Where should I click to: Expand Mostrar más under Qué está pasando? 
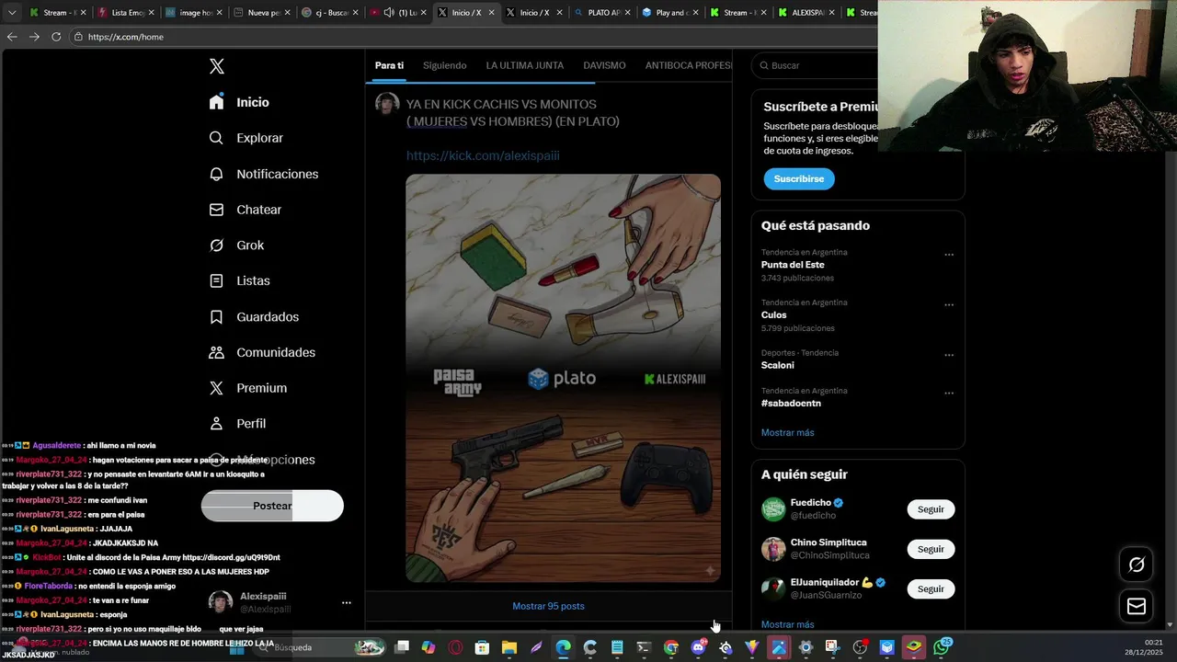click(x=787, y=432)
